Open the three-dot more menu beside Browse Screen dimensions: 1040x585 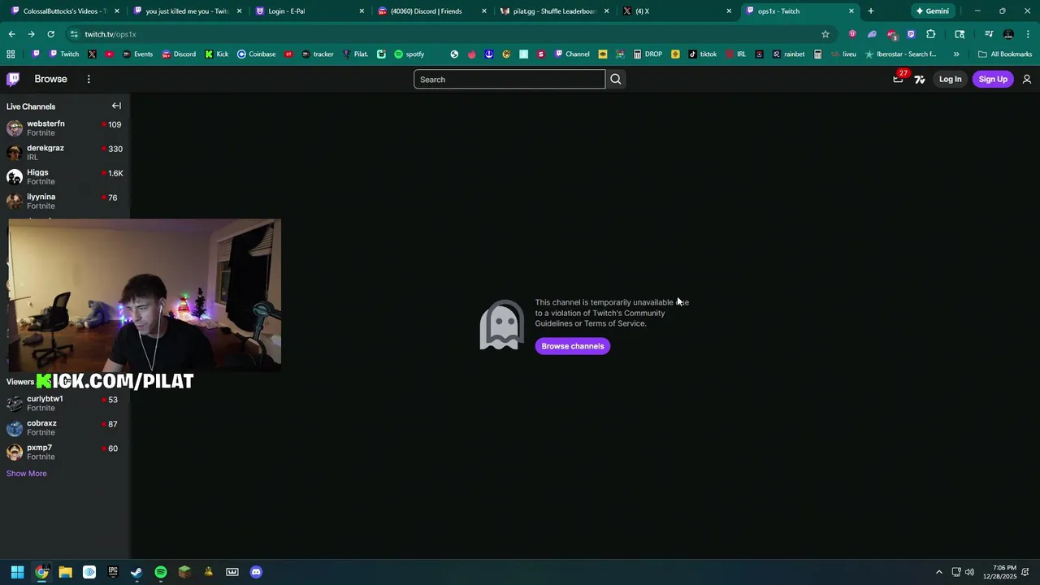click(x=89, y=79)
